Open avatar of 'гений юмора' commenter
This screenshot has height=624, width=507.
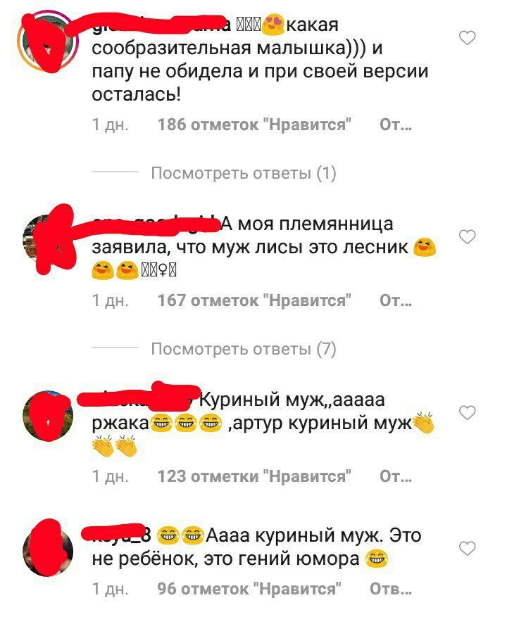coord(48,550)
